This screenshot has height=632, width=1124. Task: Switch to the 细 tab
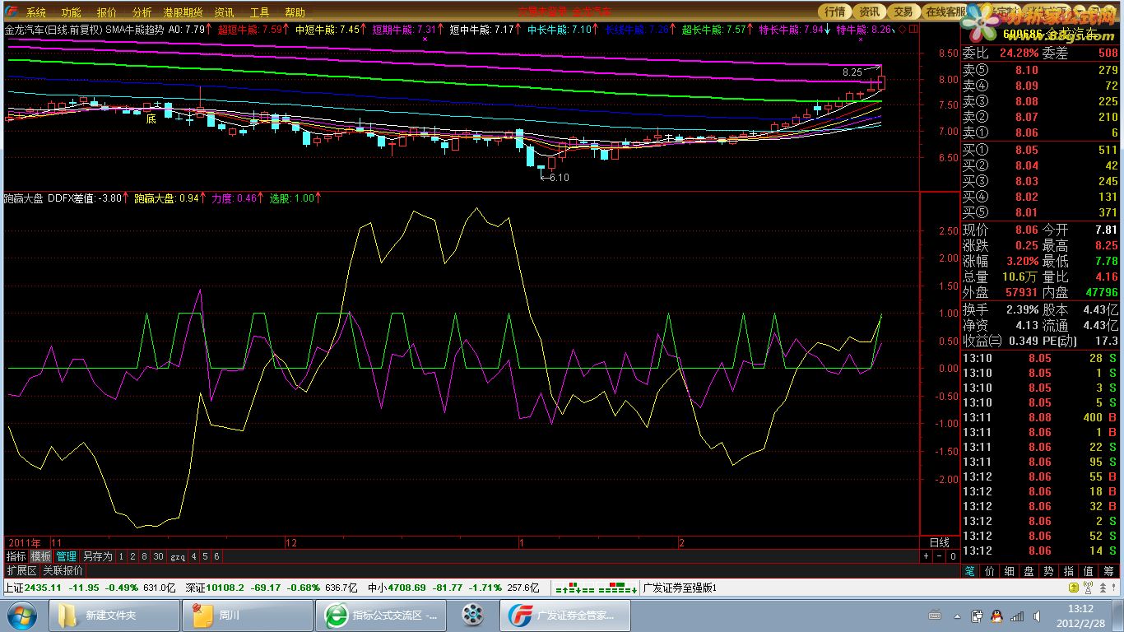coord(1010,570)
